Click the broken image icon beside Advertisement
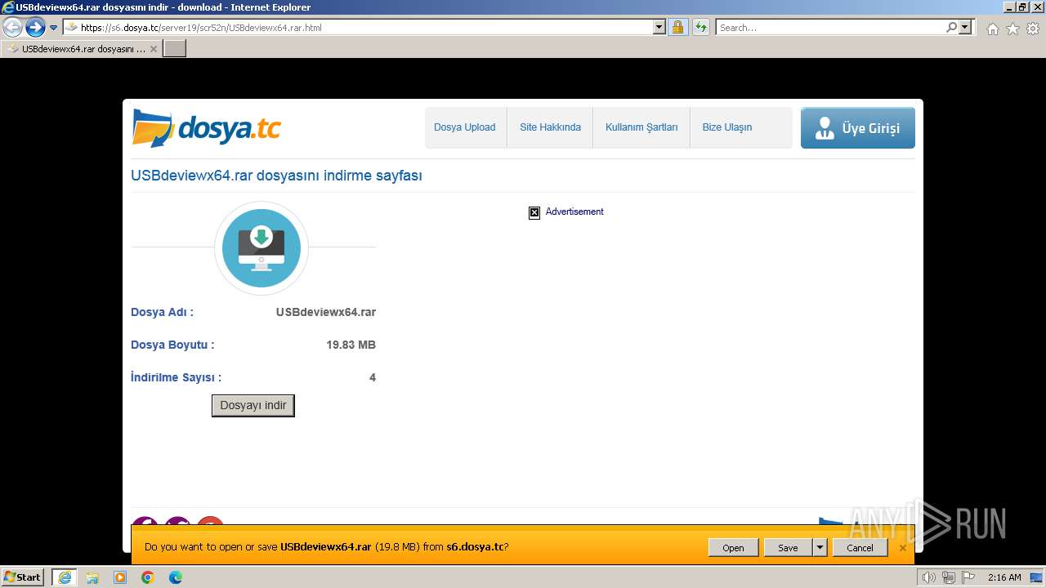Viewport: 1046px width, 588px height. pyautogui.click(x=534, y=212)
